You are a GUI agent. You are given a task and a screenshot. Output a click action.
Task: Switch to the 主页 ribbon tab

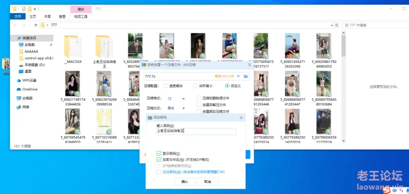(x=33, y=16)
